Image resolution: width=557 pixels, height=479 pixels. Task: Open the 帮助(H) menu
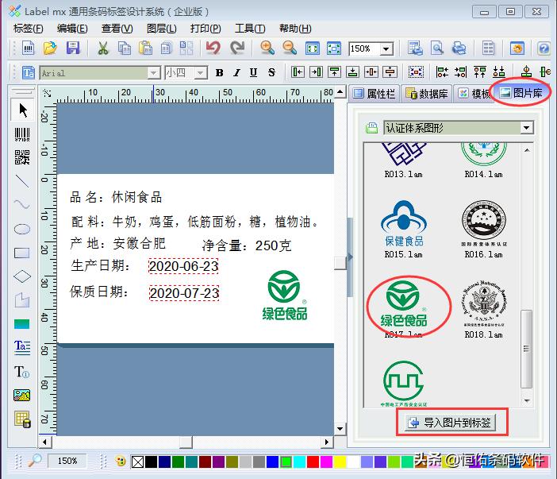click(295, 29)
